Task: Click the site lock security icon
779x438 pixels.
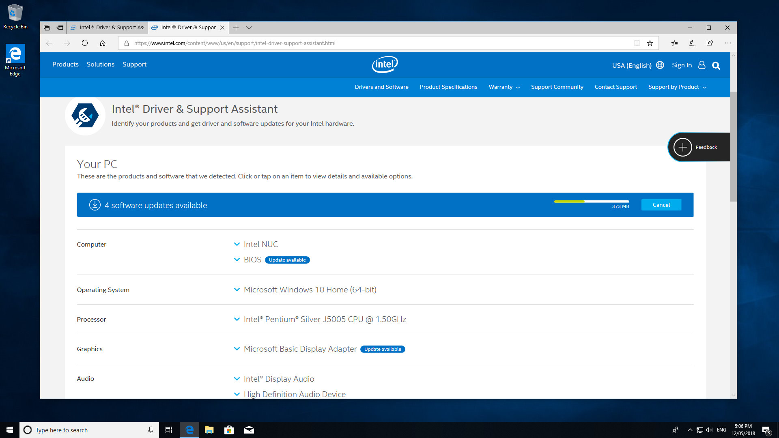Action: 127,43
